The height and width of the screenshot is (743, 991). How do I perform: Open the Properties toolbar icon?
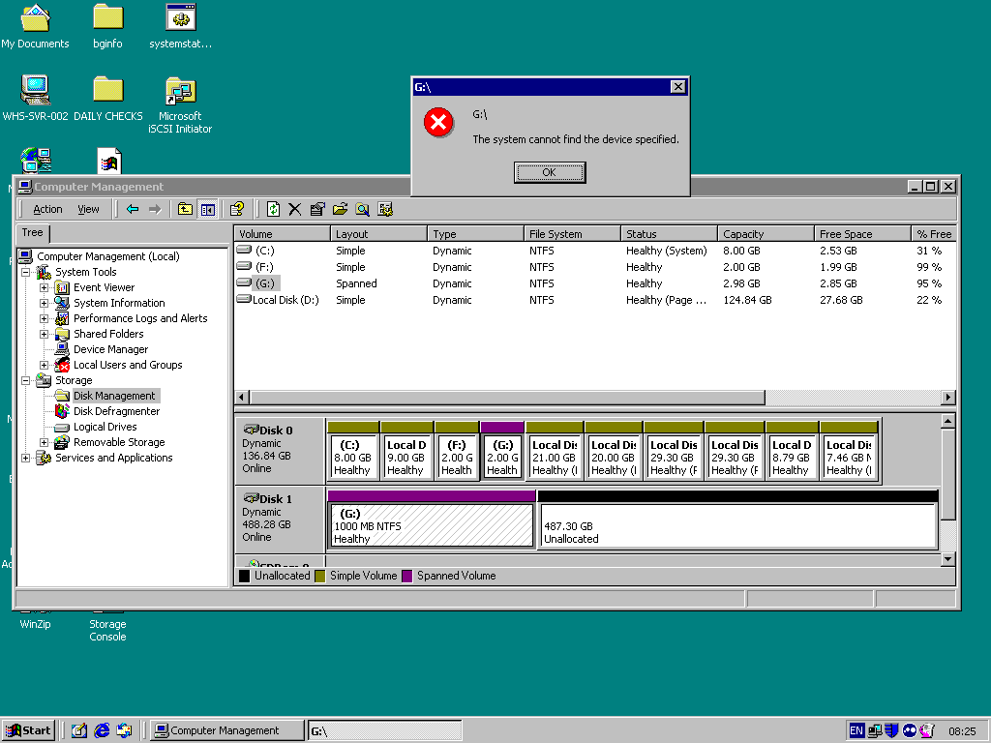click(x=317, y=209)
